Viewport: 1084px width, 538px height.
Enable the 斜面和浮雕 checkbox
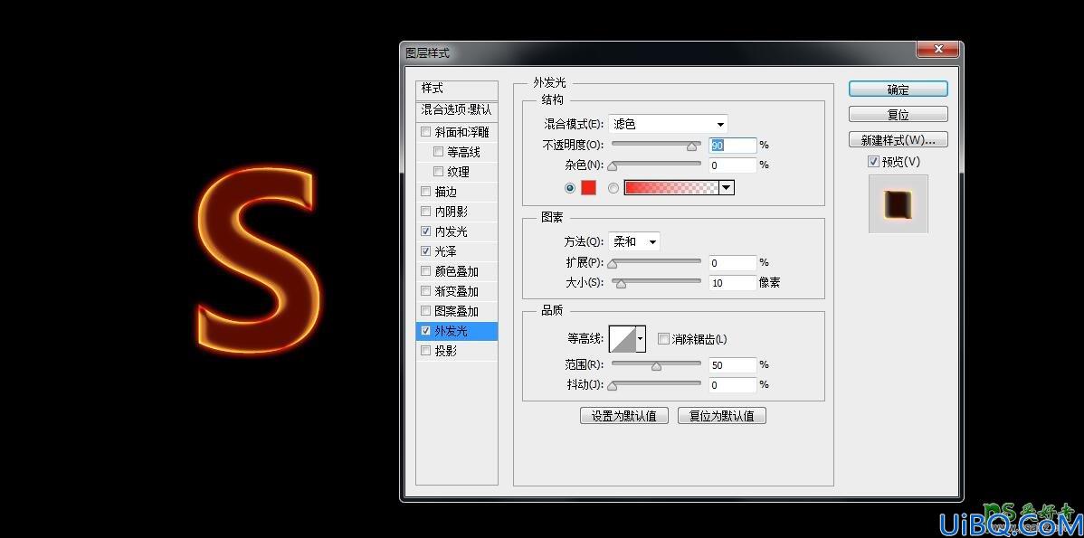coord(425,132)
